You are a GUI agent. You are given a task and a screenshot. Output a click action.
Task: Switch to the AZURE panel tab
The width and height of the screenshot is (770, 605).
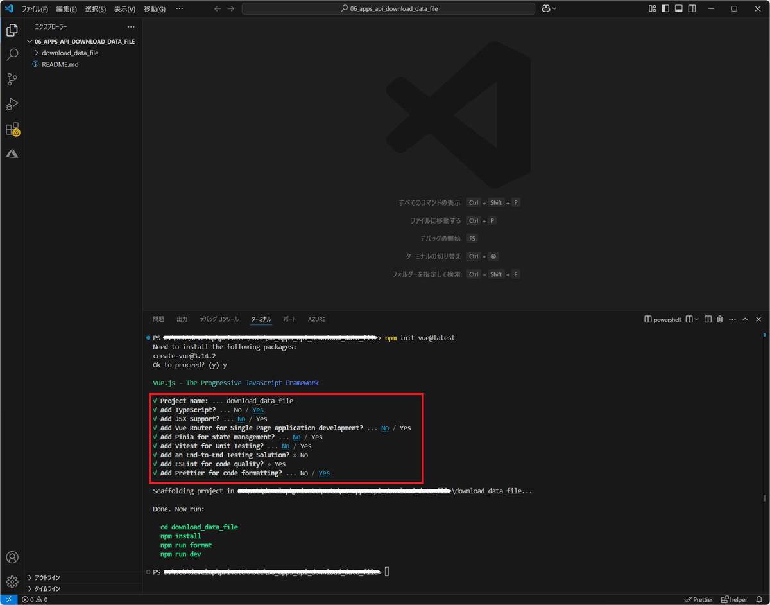pyautogui.click(x=316, y=319)
